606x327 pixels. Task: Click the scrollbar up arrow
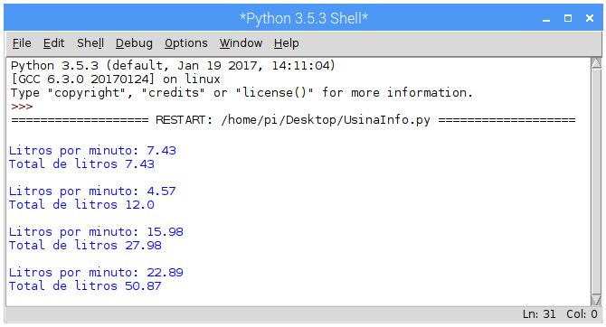coord(596,64)
